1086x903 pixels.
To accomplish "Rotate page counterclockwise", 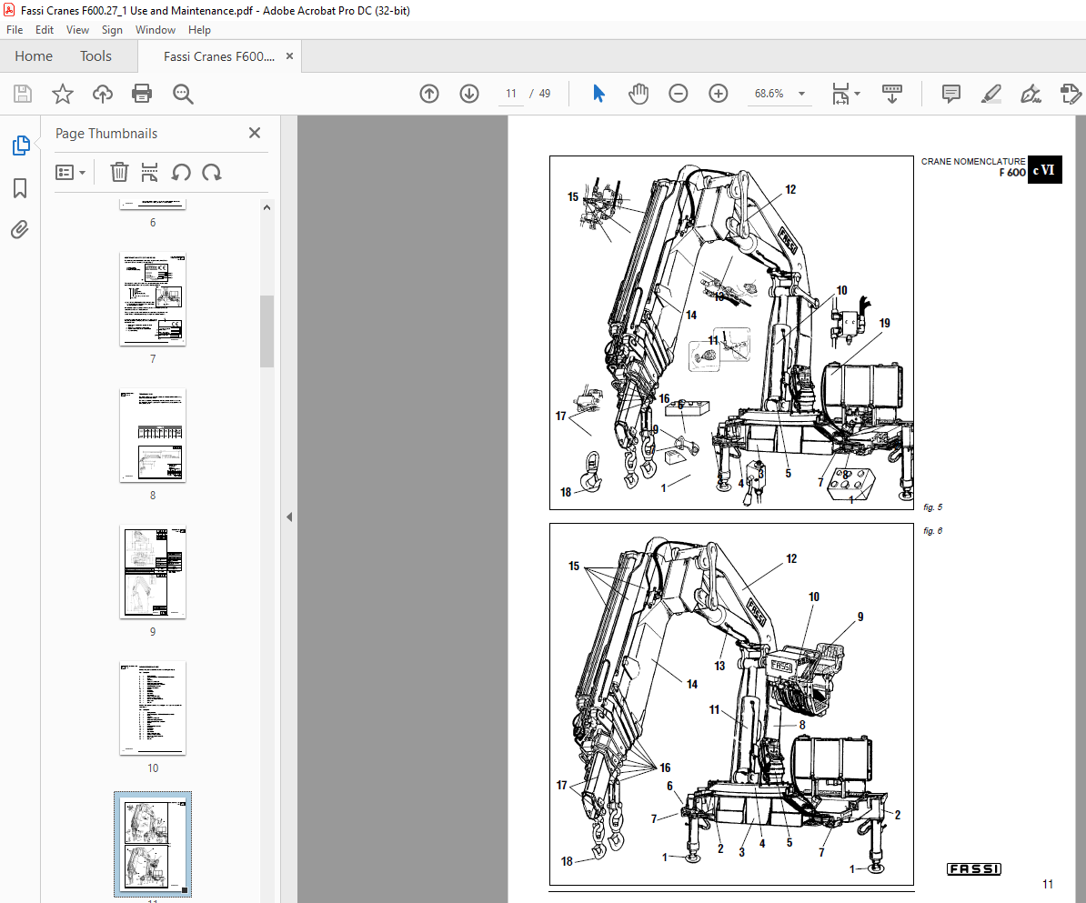I will click(x=181, y=172).
